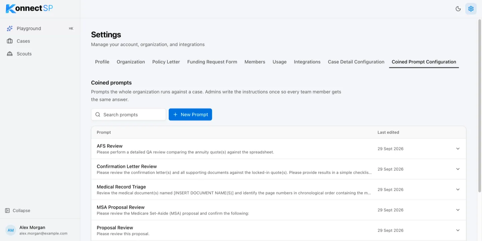
Task: Click the New Prompt button
Action: click(x=190, y=114)
